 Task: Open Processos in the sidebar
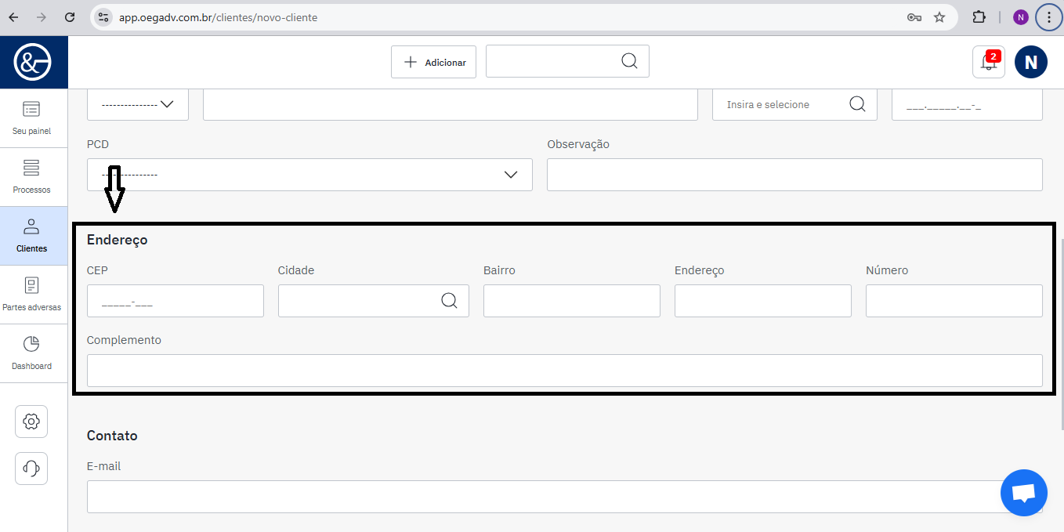pos(31,177)
